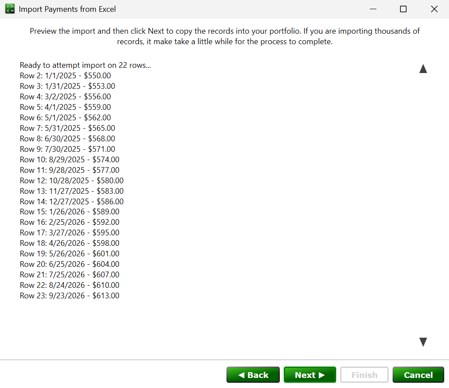The height and width of the screenshot is (388, 449).
Task: Select the line 'Row 2: 1/1/2025 - $550.00'
Action: pos(65,76)
